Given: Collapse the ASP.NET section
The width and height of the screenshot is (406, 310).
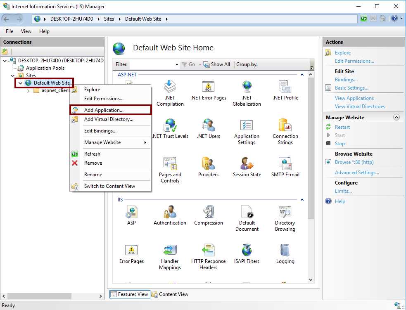Looking at the screenshot, I should click(302, 75).
